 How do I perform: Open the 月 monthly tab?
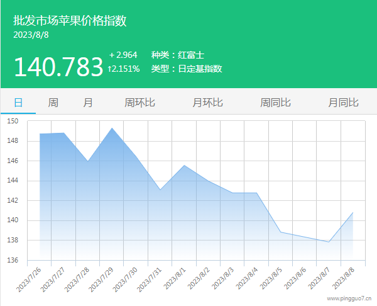88,102
